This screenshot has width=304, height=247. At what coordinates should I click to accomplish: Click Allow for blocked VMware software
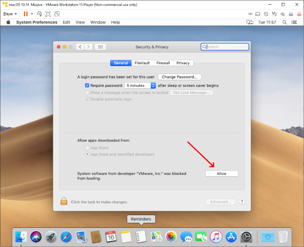tap(221, 173)
